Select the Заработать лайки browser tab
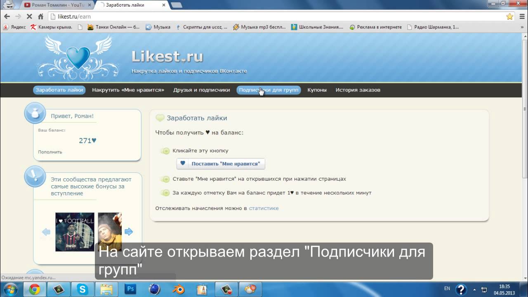 pyautogui.click(x=131, y=5)
